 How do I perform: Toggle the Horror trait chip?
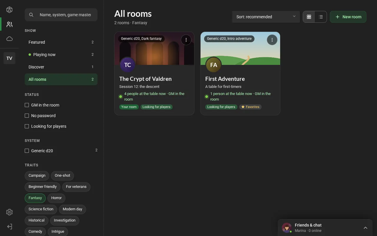click(56, 198)
